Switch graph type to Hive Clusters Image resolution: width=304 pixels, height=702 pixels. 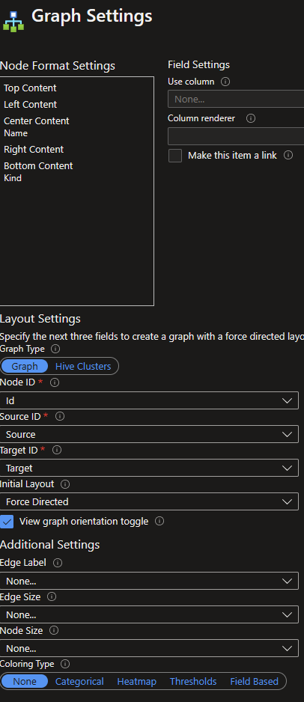83,366
